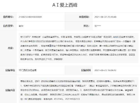
Task: Select the masked sender name 张****
Action: click(x=97, y=26)
